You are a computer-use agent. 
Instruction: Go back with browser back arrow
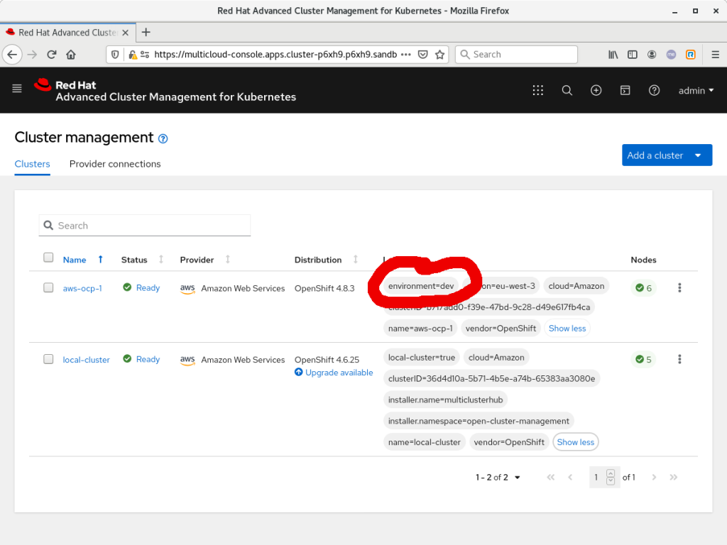click(13, 55)
